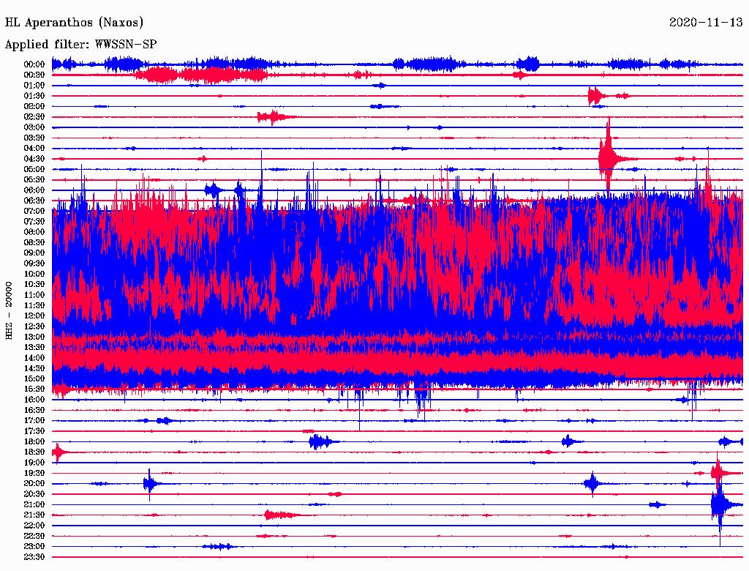Click the 08:00 time label
This screenshot has width=749, height=571.
point(34,232)
